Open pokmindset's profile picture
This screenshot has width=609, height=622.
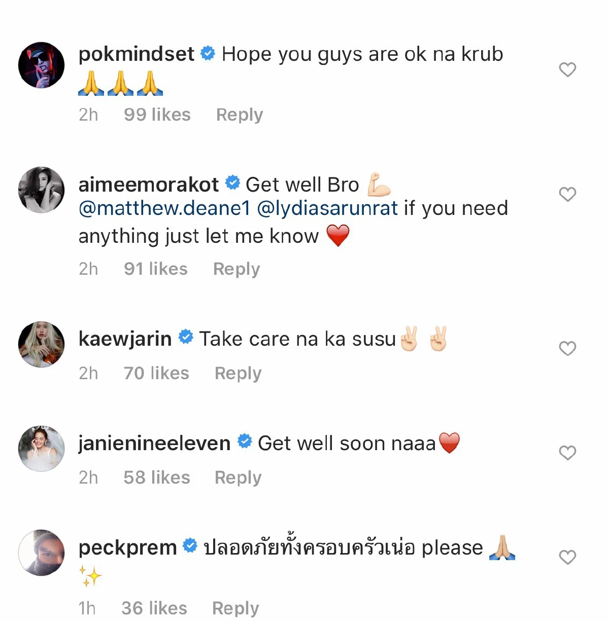coord(42,65)
